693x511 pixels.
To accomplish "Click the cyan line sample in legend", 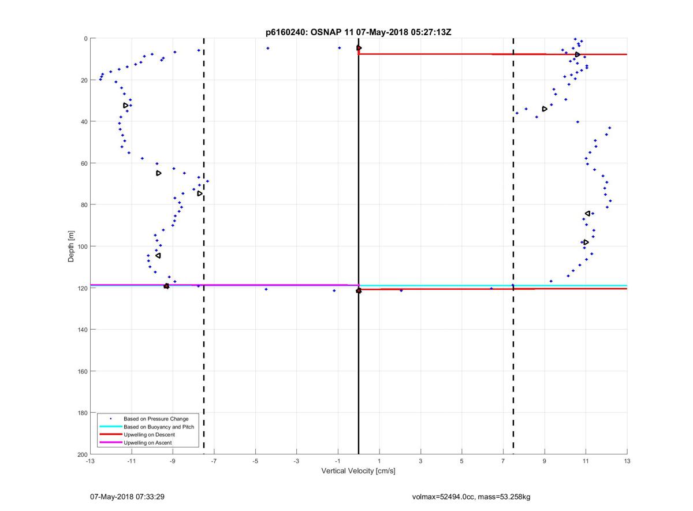I will [110, 427].
